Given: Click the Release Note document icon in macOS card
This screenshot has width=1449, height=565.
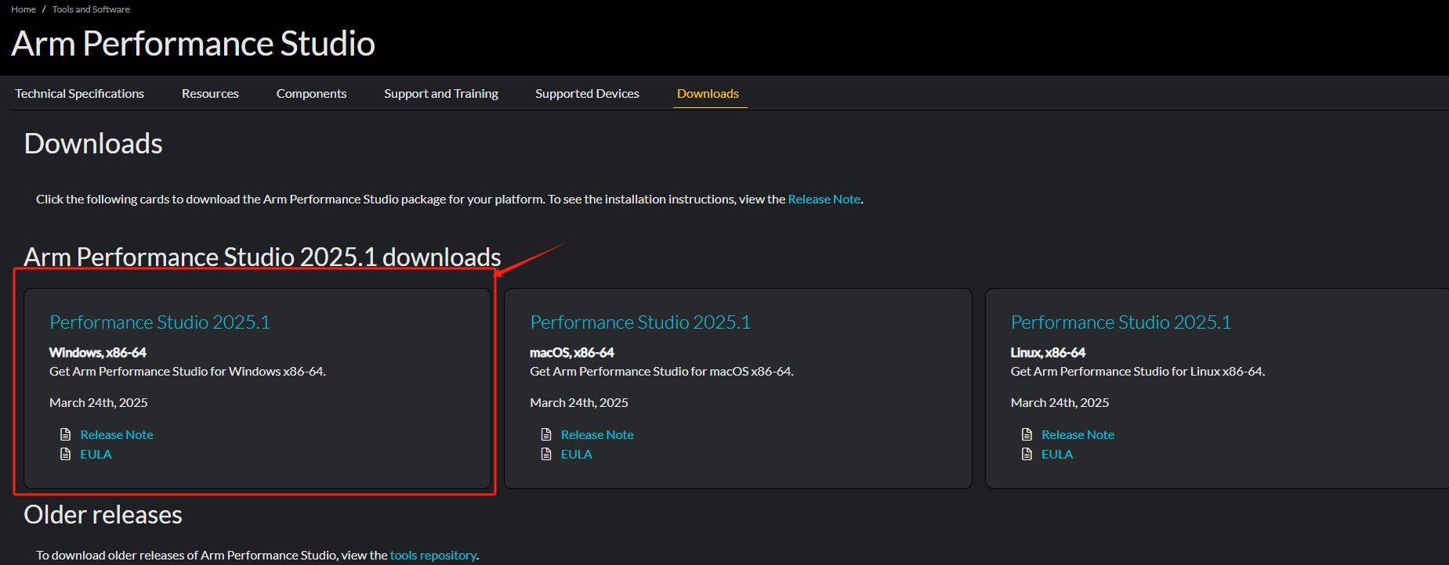Looking at the screenshot, I should [546, 434].
